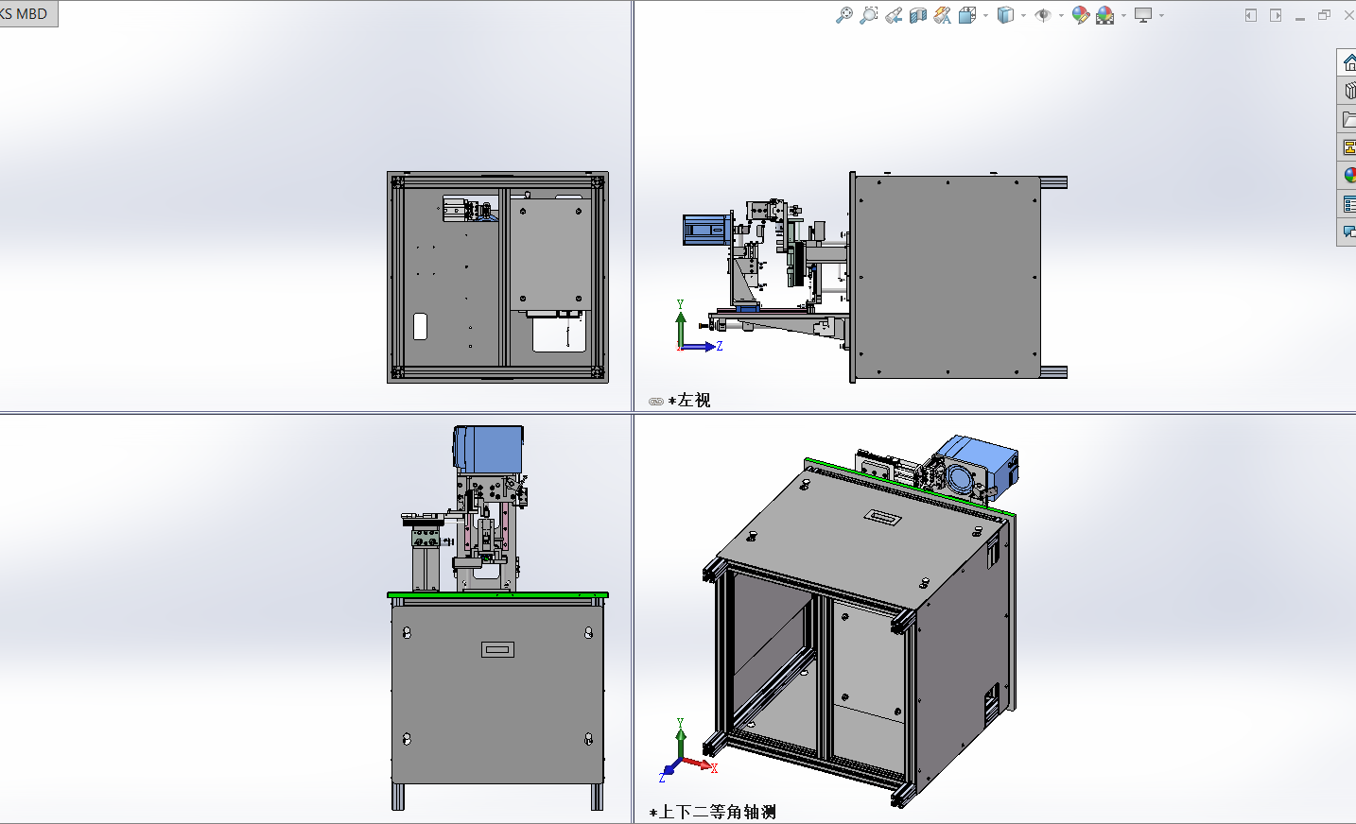Click the Apply Scene icon
The width and height of the screenshot is (1356, 824).
(x=1105, y=15)
